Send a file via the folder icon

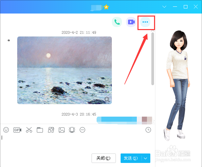pyautogui.click(x=40, y=130)
